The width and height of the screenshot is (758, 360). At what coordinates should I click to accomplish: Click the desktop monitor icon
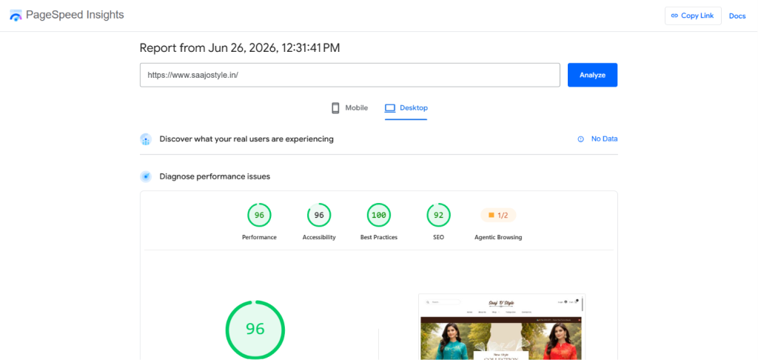point(390,108)
